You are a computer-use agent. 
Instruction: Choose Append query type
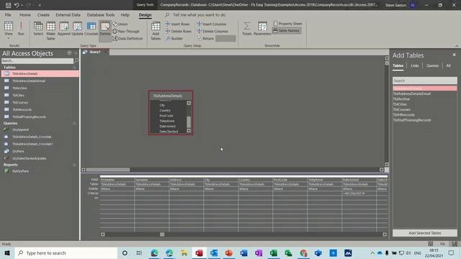[x=64, y=29]
